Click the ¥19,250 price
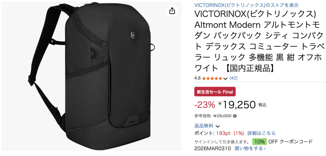The image size is (326, 156). tap(237, 104)
